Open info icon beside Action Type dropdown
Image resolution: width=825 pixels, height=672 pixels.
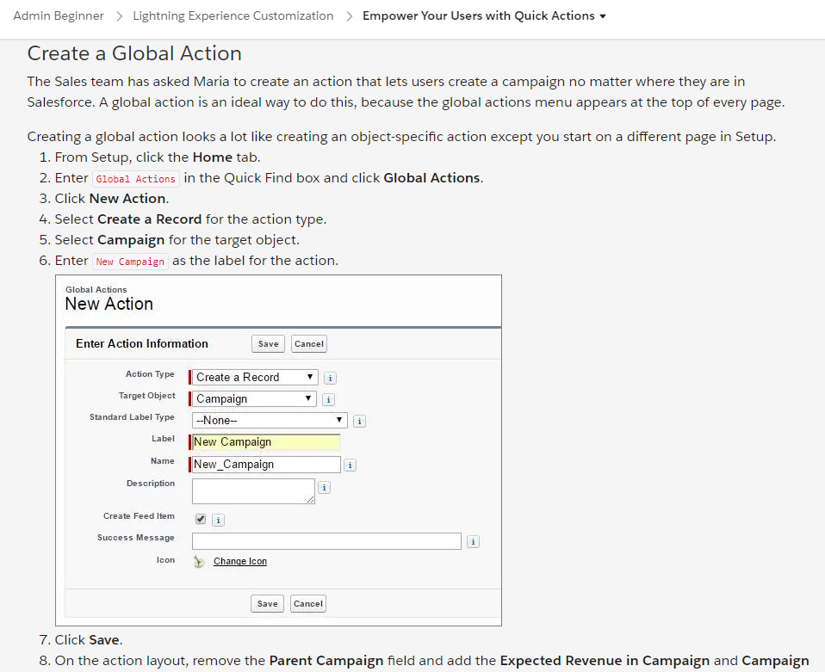[330, 378]
